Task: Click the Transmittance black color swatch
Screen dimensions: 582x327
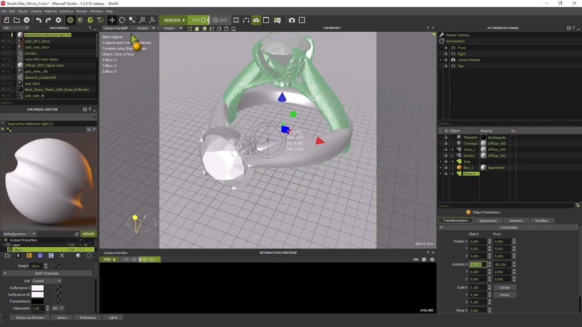Action: coord(37,301)
